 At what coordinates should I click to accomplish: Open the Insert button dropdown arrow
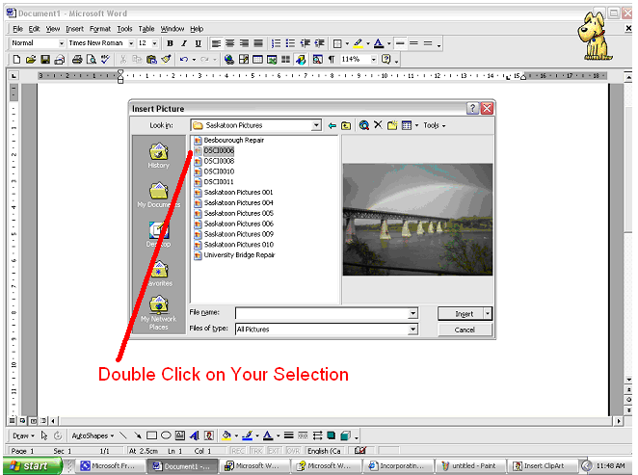click(488, 313)
